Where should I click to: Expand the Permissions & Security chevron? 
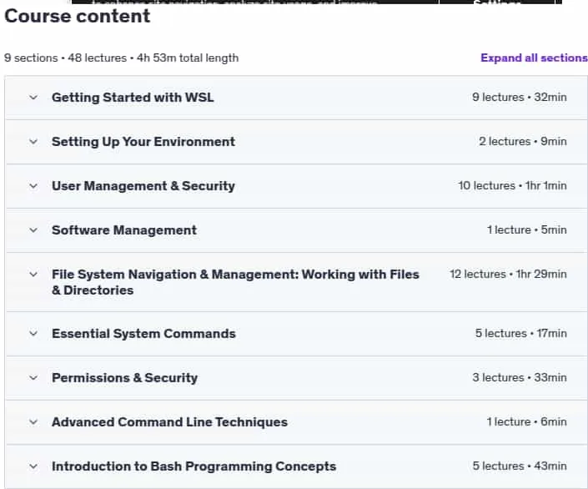33,378
